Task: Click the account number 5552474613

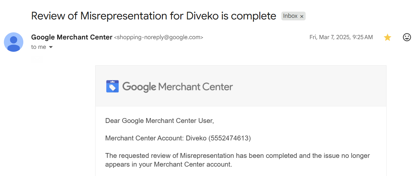Action: (230, 138)
